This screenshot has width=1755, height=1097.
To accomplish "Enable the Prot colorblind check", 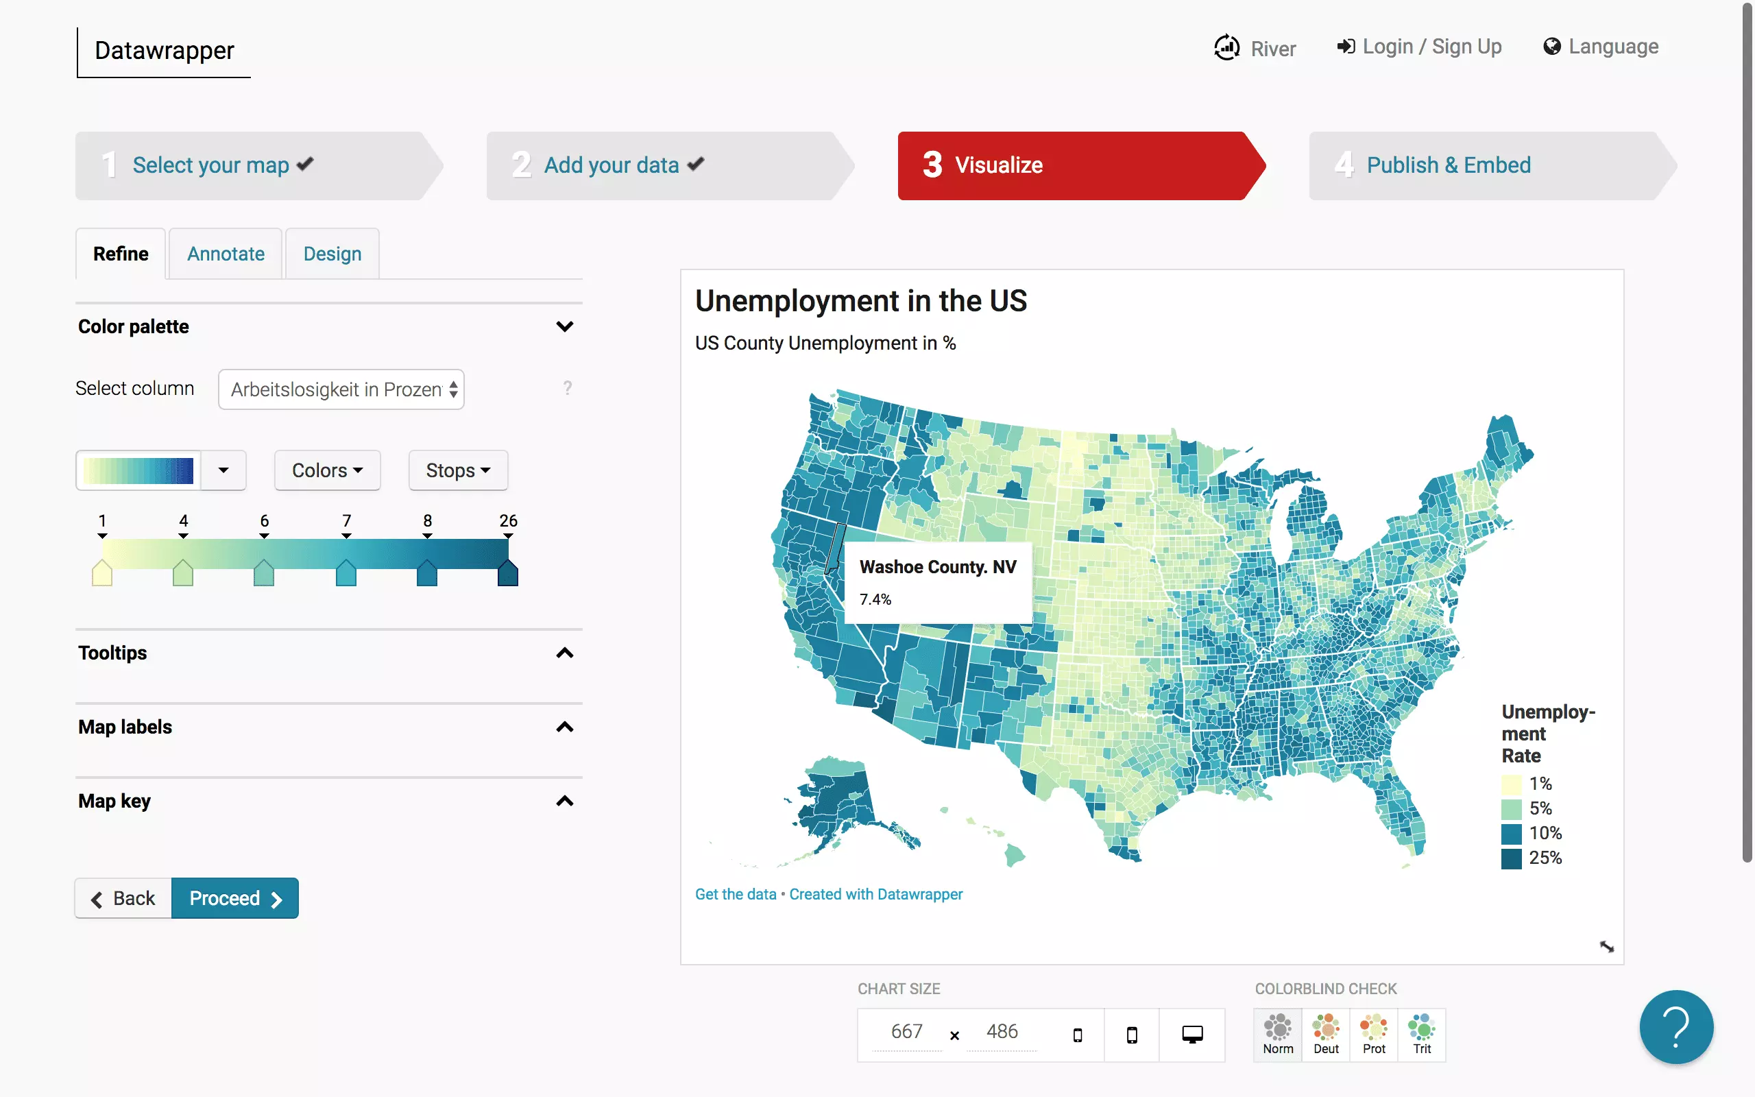I will pos(1374,1035).
